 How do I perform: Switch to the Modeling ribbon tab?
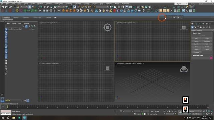click(x=6, y=17)
